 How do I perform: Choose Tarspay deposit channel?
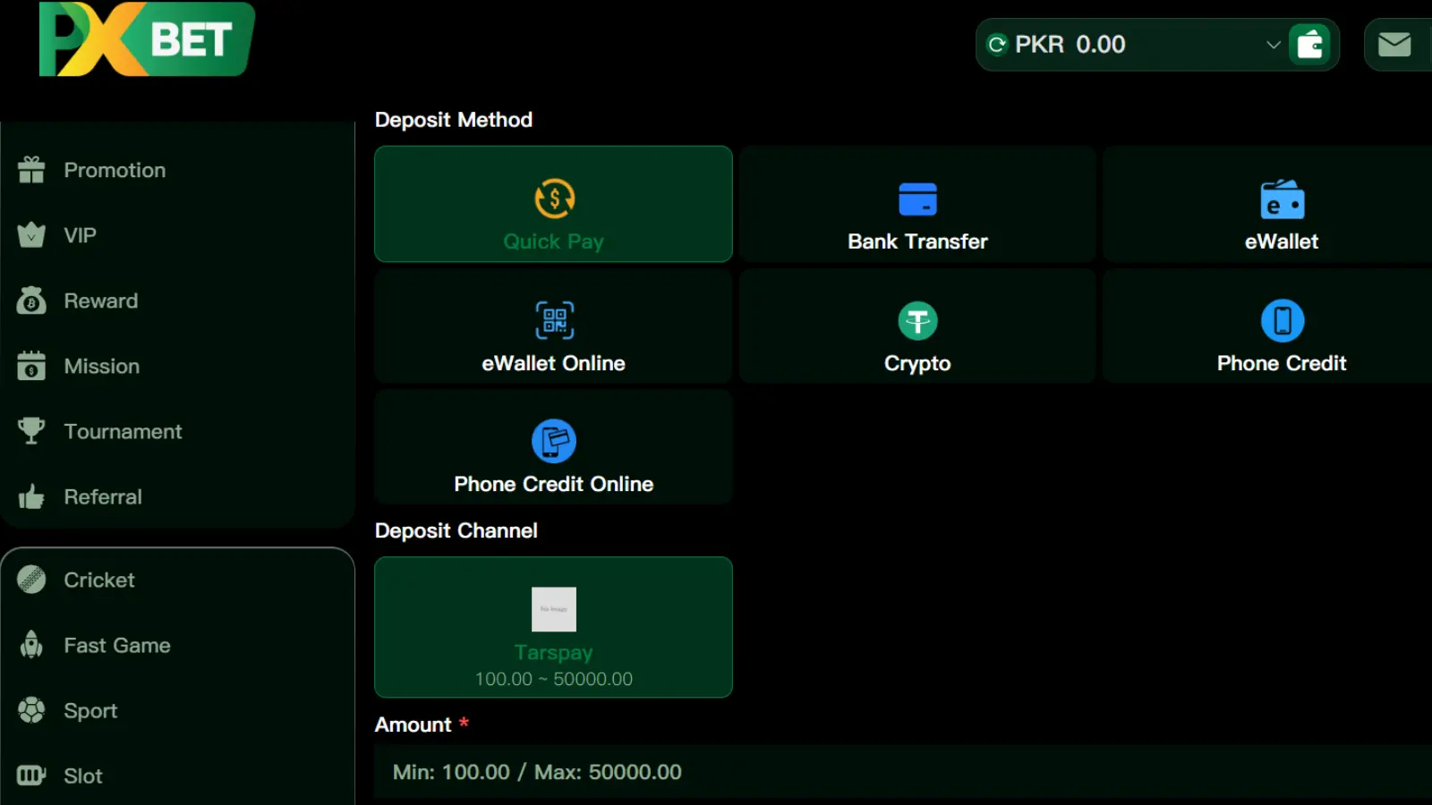coord(553,627)
